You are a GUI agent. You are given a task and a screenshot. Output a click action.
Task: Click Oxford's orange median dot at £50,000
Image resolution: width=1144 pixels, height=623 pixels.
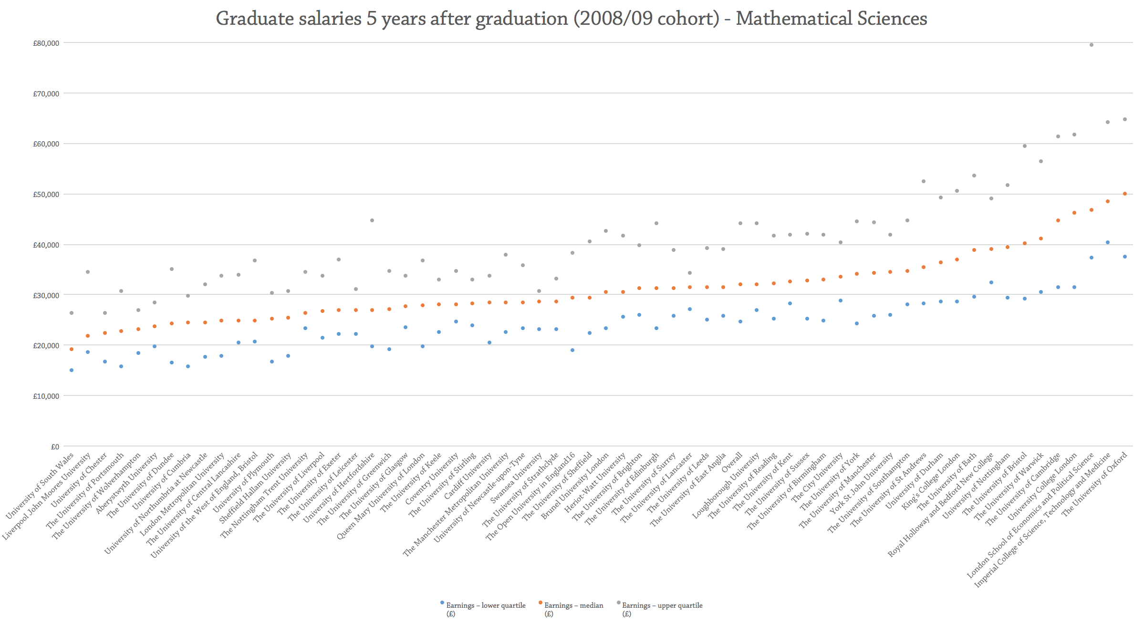point(1124,194)
